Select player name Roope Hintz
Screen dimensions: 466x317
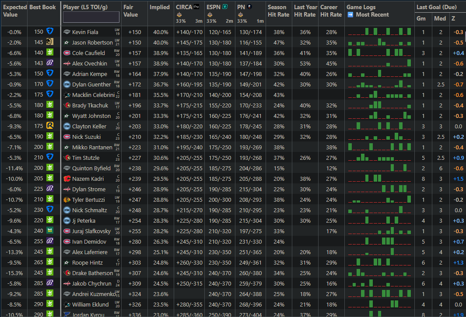88,262
